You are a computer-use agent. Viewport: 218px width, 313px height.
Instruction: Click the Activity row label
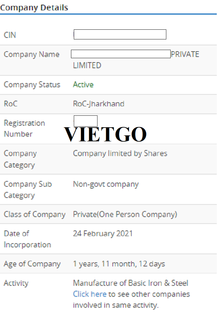pos(16,283)
